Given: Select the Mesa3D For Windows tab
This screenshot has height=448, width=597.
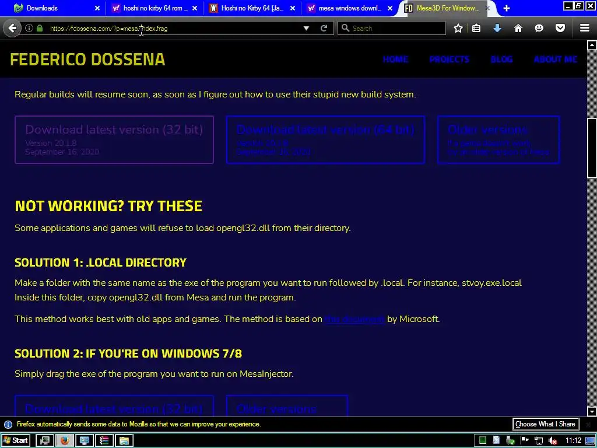Looking at the screenshot, I should pyautogui.click(x=447, y=8).
